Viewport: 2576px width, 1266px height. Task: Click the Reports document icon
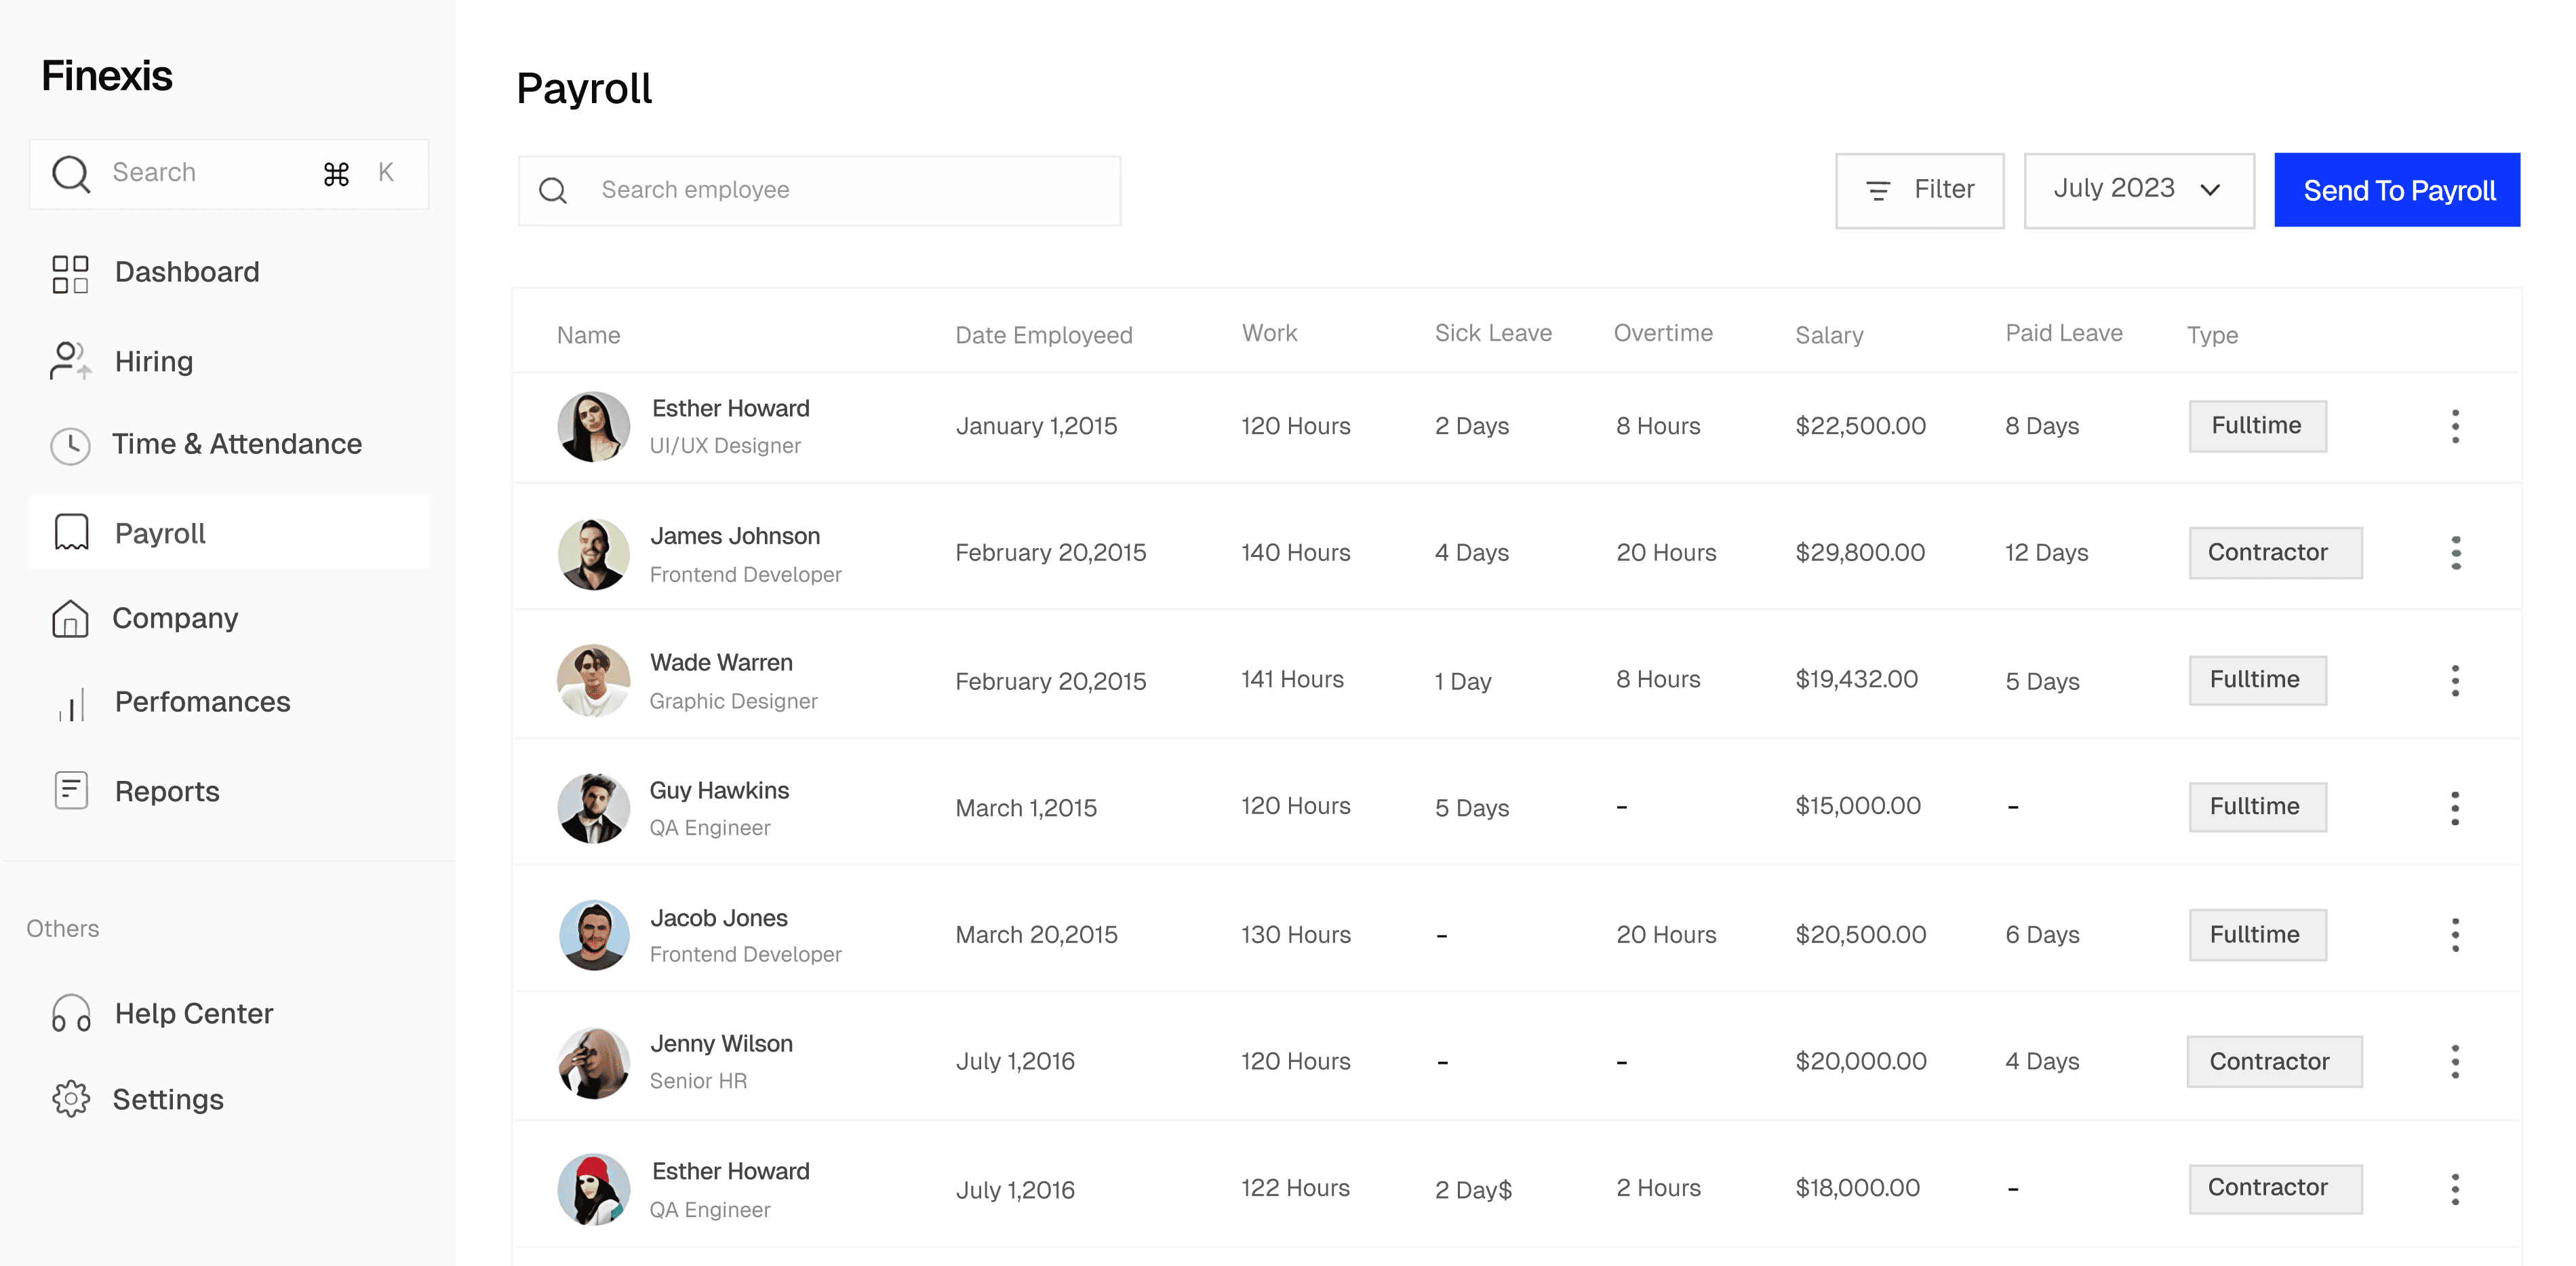(70, 790)
